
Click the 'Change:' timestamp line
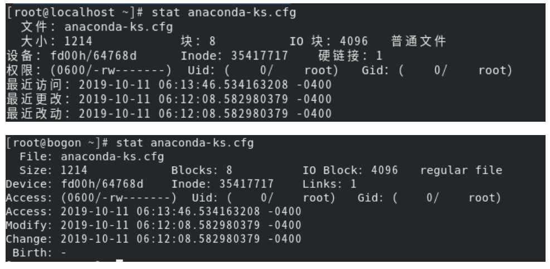(154, 238)
